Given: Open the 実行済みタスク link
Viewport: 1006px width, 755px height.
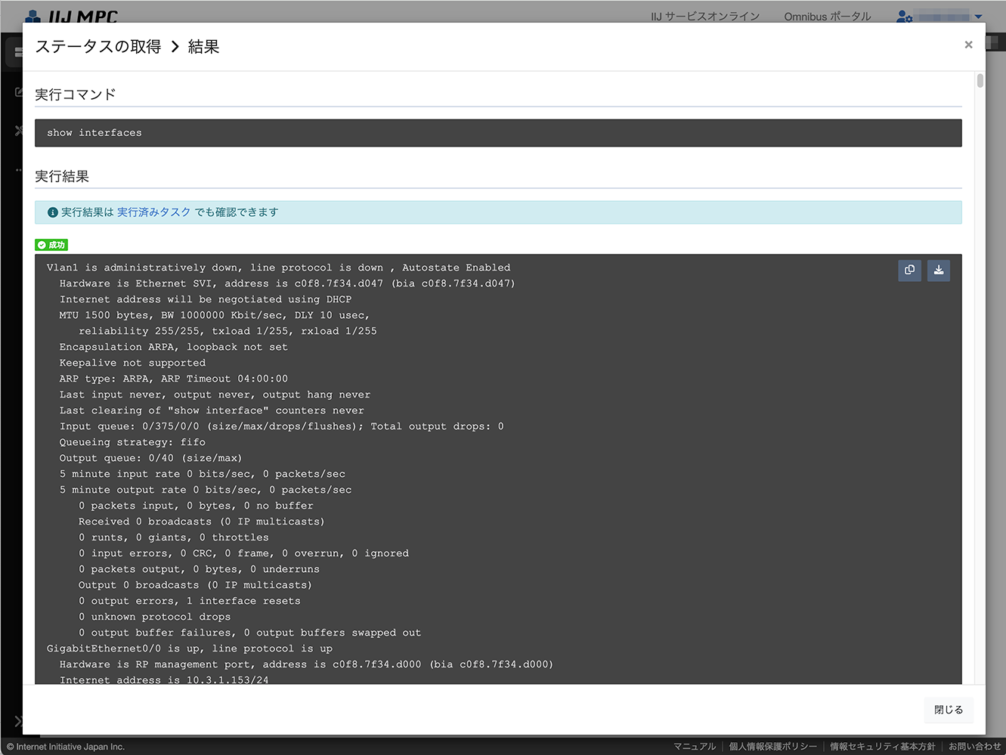Looking at the screenshot, I should [153, 212].
